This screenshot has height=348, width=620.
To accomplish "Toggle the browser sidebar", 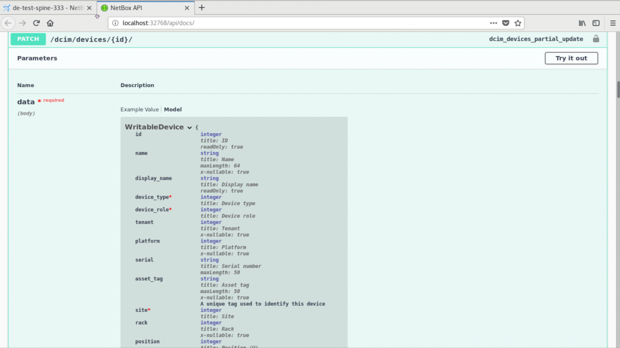I will pyautogui.click(x=596, y=23).
